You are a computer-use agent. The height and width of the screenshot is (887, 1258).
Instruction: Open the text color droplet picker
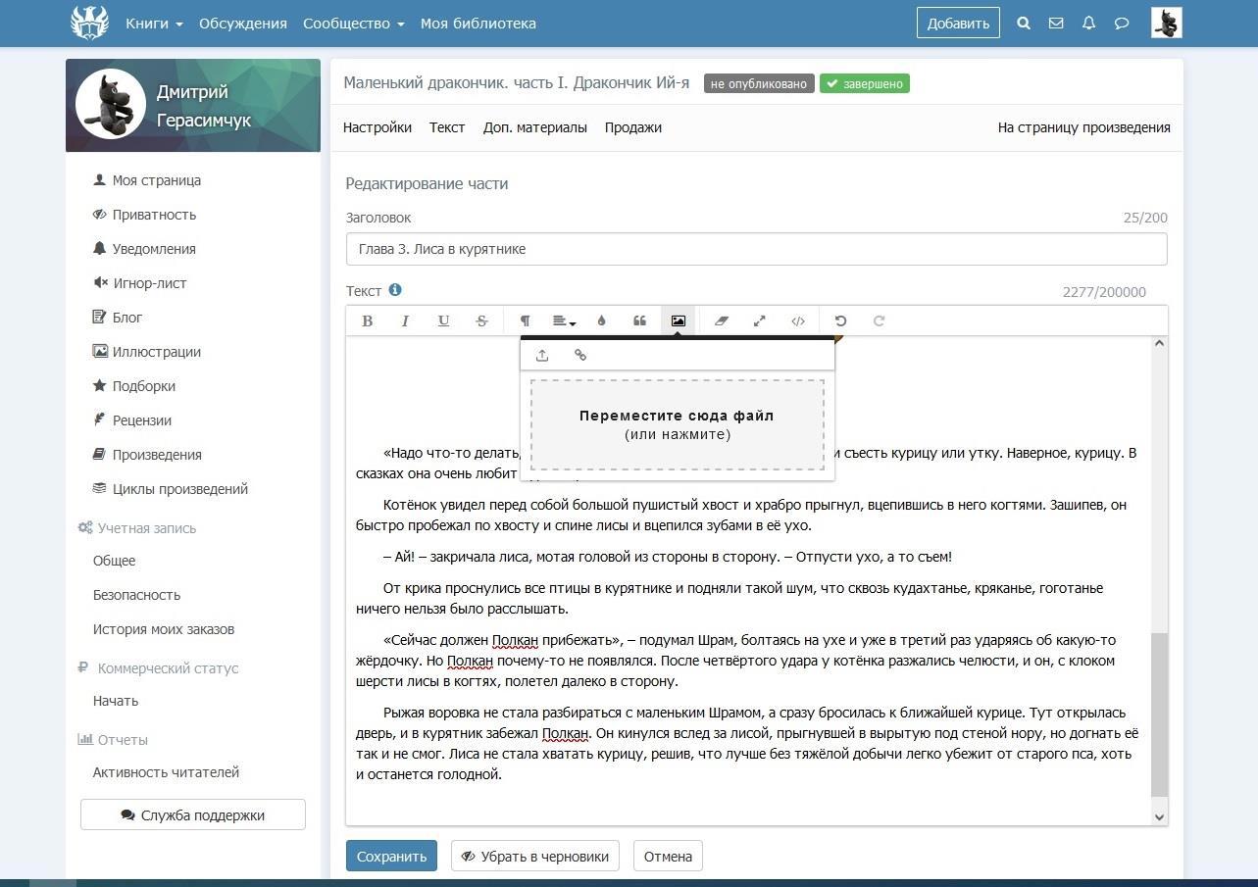coord(601,320)
